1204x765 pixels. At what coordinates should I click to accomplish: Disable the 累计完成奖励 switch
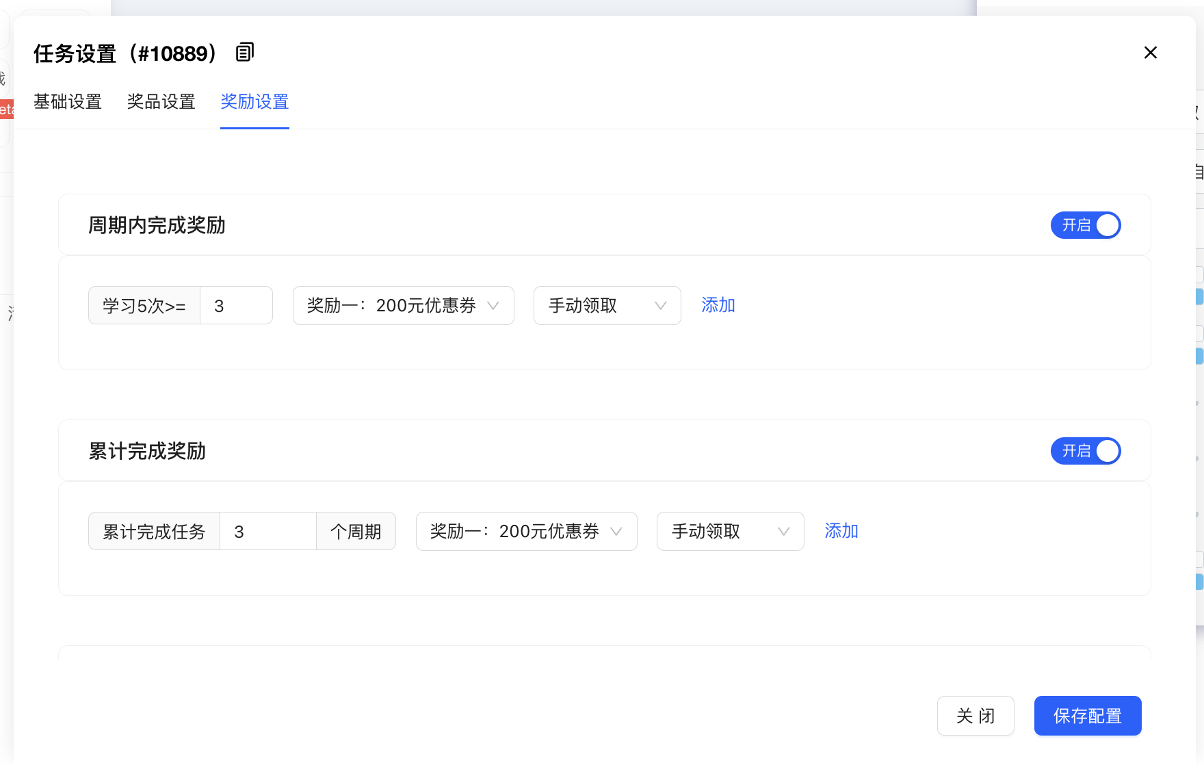1085,451
